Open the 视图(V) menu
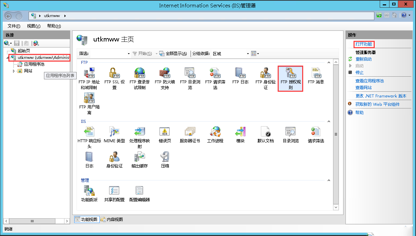 (34, 26)
